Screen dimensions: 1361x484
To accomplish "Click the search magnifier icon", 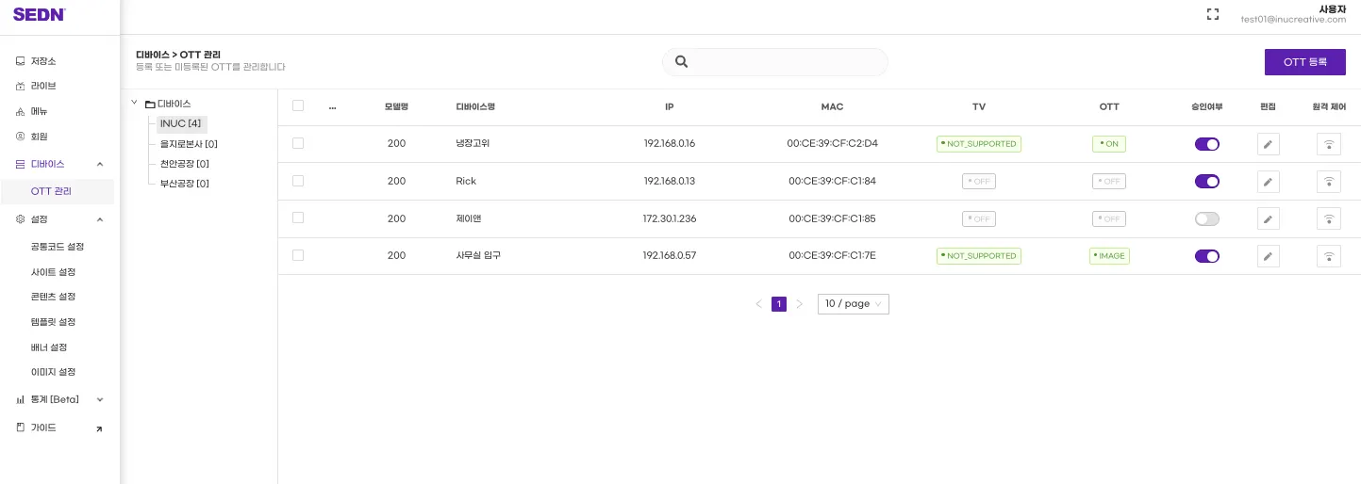I will 681,62.
